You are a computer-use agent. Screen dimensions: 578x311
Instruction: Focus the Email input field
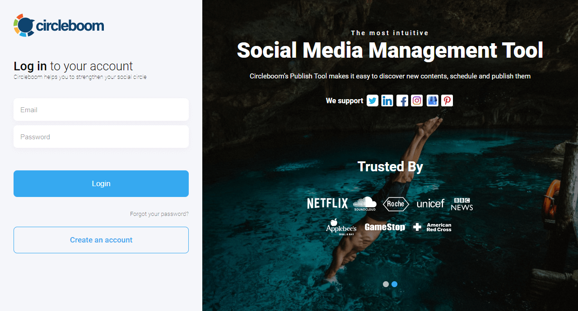pyautogui.click(x=101, y=110)
